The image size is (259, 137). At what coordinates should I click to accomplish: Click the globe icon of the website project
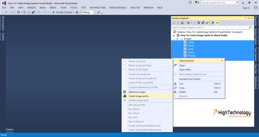coord(178,35)
